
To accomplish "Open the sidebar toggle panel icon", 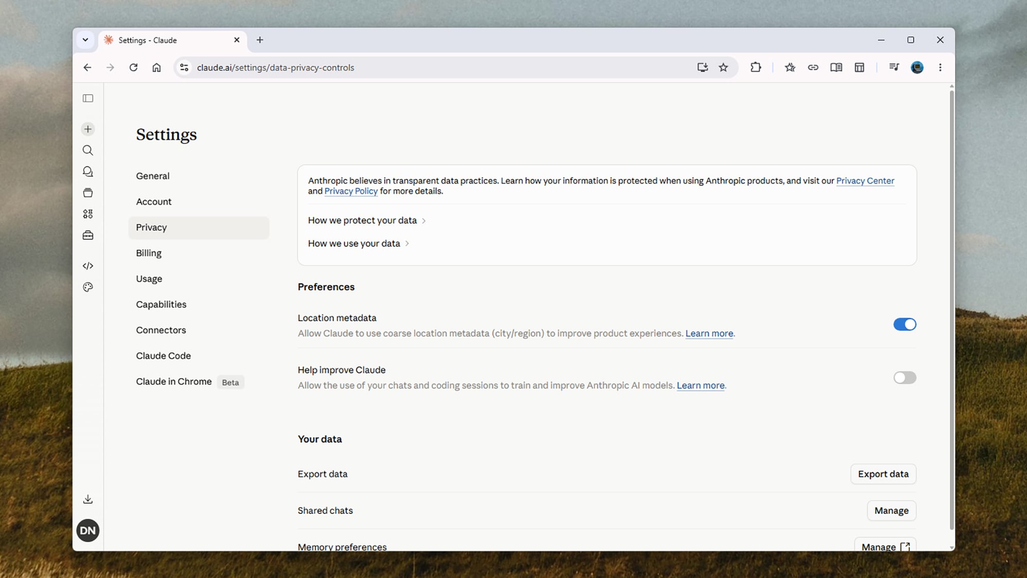I will point(88,98).
